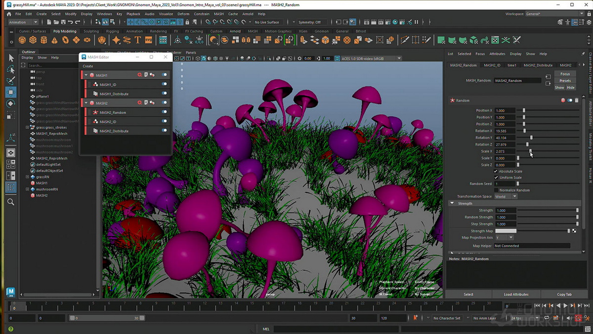Toggle MASH1_Distribute node enable switch

tap(165, 94)
